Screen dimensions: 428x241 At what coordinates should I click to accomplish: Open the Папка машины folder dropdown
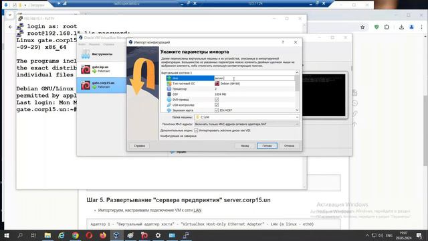pos(297,117)
